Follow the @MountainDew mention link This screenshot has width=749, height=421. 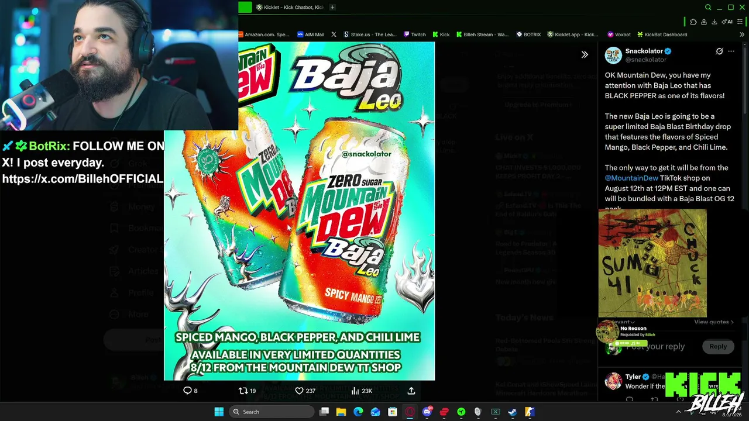click(x=631, y=178)
